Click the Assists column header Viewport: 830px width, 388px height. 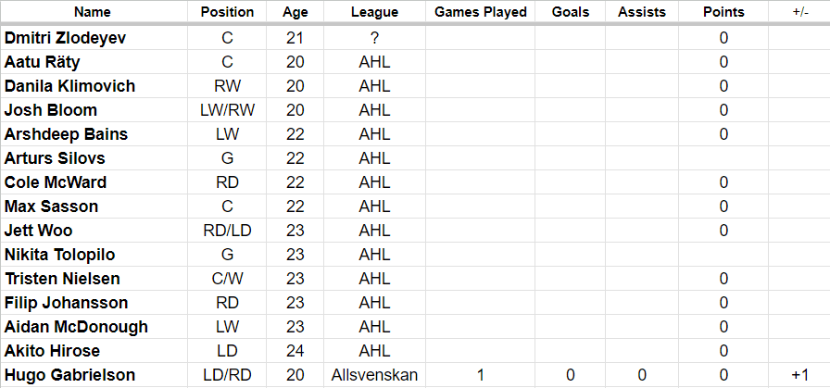click(638, 12)
